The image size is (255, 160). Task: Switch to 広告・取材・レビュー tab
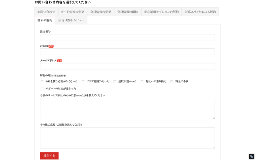pyautogui.click(x=71, y=20)
